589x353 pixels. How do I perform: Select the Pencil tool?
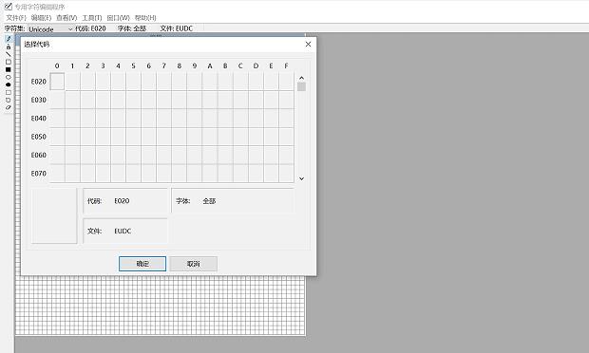click(9, 39)
